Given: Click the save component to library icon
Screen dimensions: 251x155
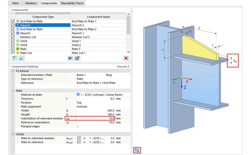Looking at the screenshot, I should pos(77,58).
